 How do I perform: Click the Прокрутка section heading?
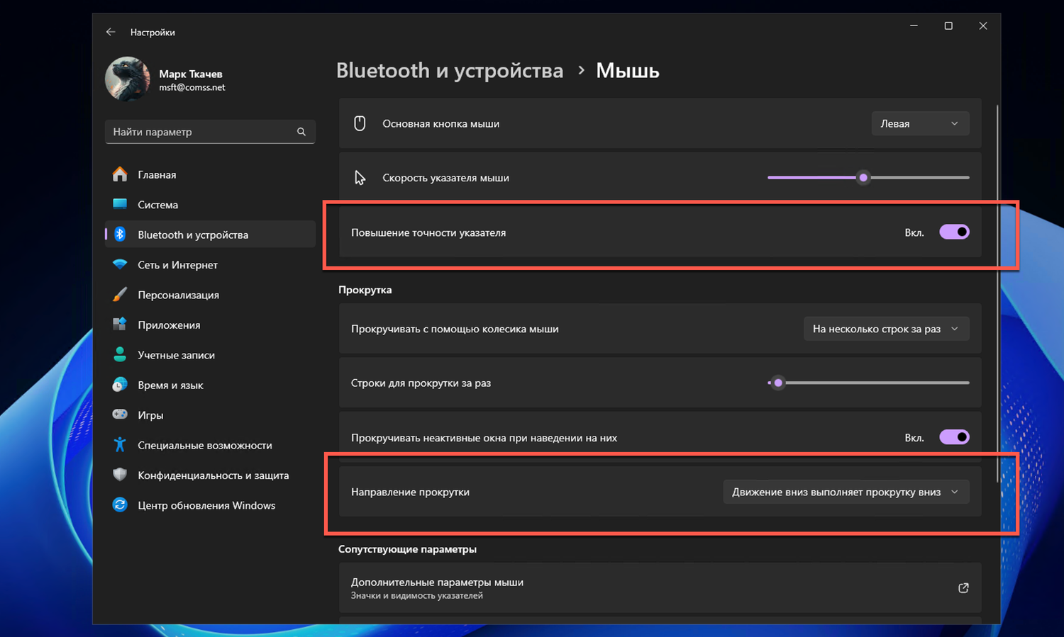[x=365, y=290]
